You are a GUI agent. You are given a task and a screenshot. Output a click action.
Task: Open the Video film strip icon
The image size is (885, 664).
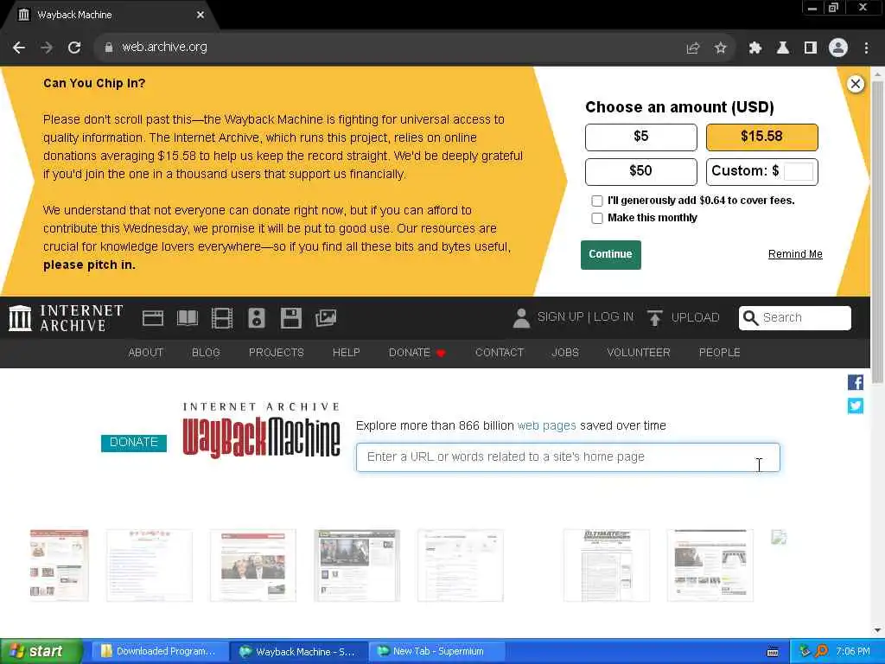222,318
